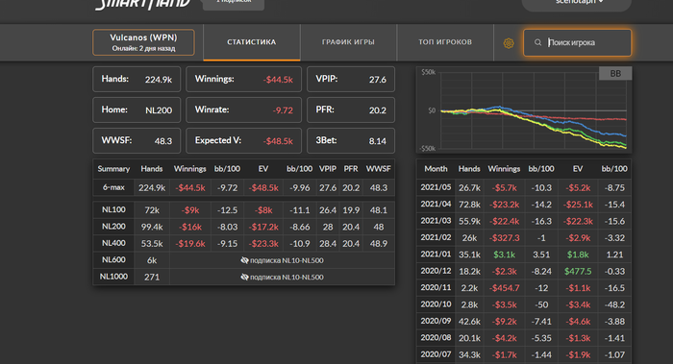Viewport: 673px width, 364px height.
Task: Click the PFR column header in summary table
Action: tap(351, 169)
